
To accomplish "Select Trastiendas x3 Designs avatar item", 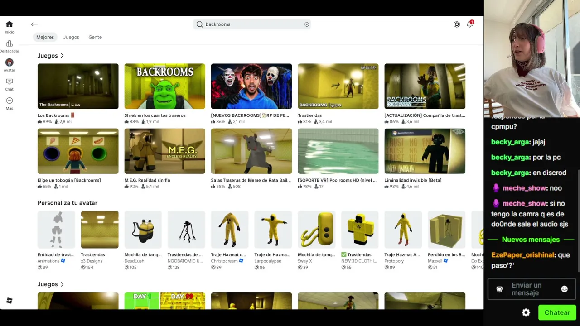I will point(100,230).
